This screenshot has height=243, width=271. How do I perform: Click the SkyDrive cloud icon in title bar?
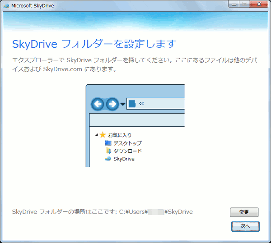click(x=6, y=5)
